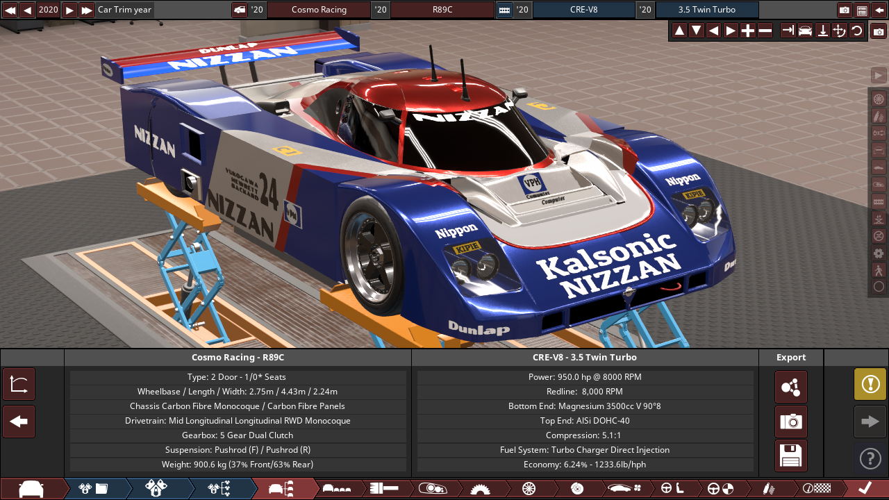Open the engine variant tab
The image size is (889, 500).
[x=156, y=489]
